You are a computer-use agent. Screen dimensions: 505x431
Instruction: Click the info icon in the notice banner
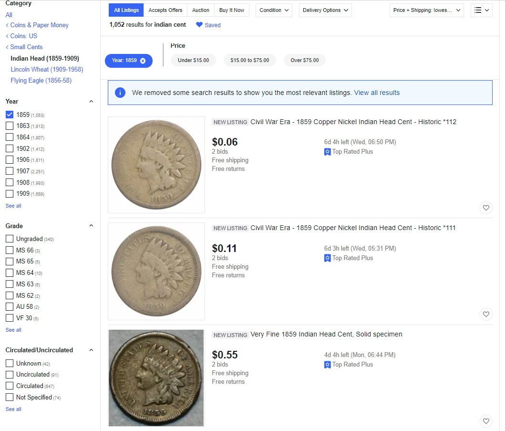(x=120, y=93)
